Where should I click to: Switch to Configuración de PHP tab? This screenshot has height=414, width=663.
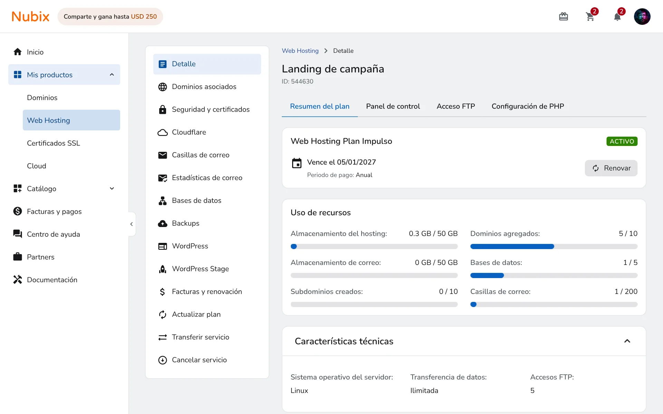pyautogui.click(x=528, y=106)
